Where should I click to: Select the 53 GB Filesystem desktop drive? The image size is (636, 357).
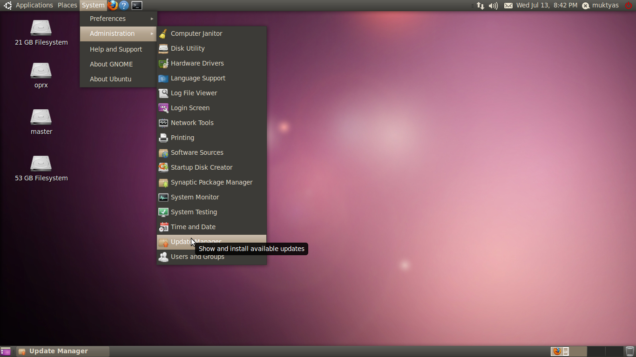(x=41, y=168)
